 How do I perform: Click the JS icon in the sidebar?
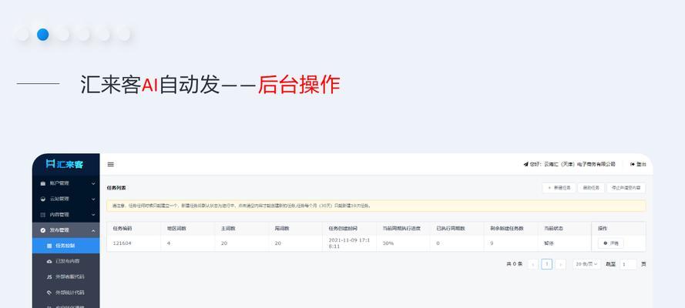tap(49, 277)
